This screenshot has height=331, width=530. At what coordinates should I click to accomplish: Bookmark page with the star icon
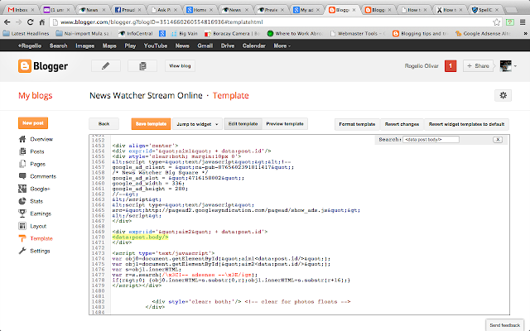click(496, 22)
